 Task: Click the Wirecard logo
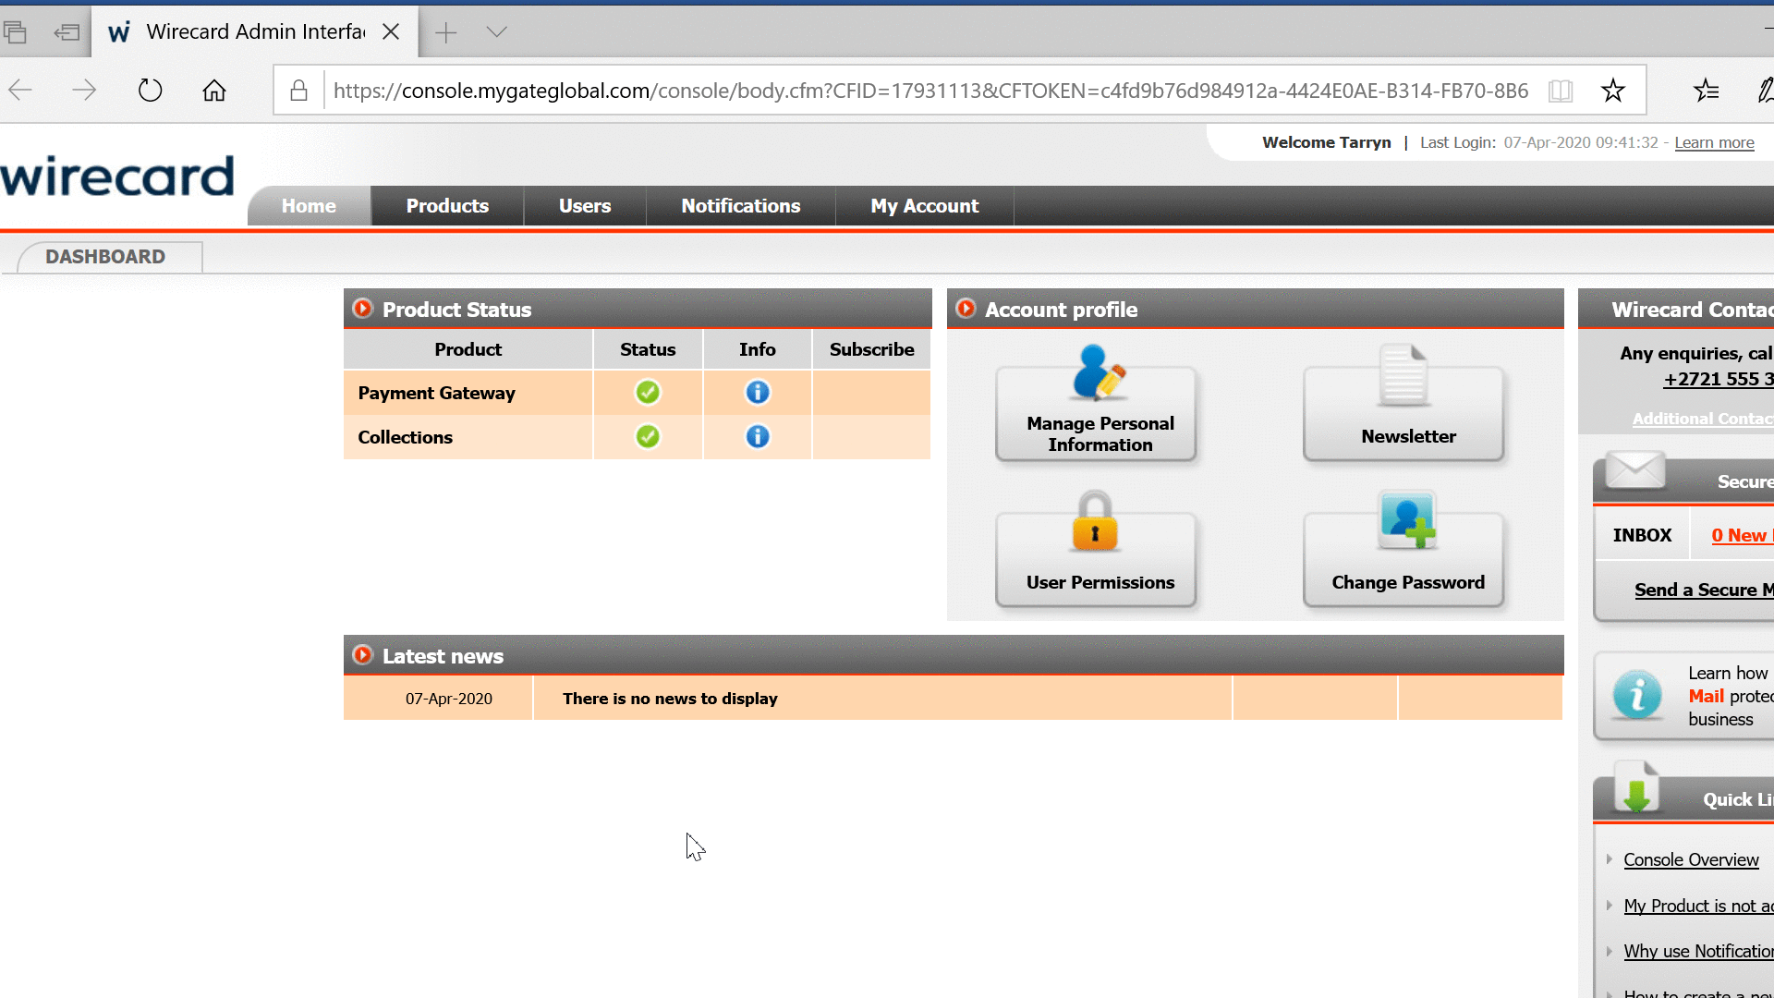coord(117,176)
